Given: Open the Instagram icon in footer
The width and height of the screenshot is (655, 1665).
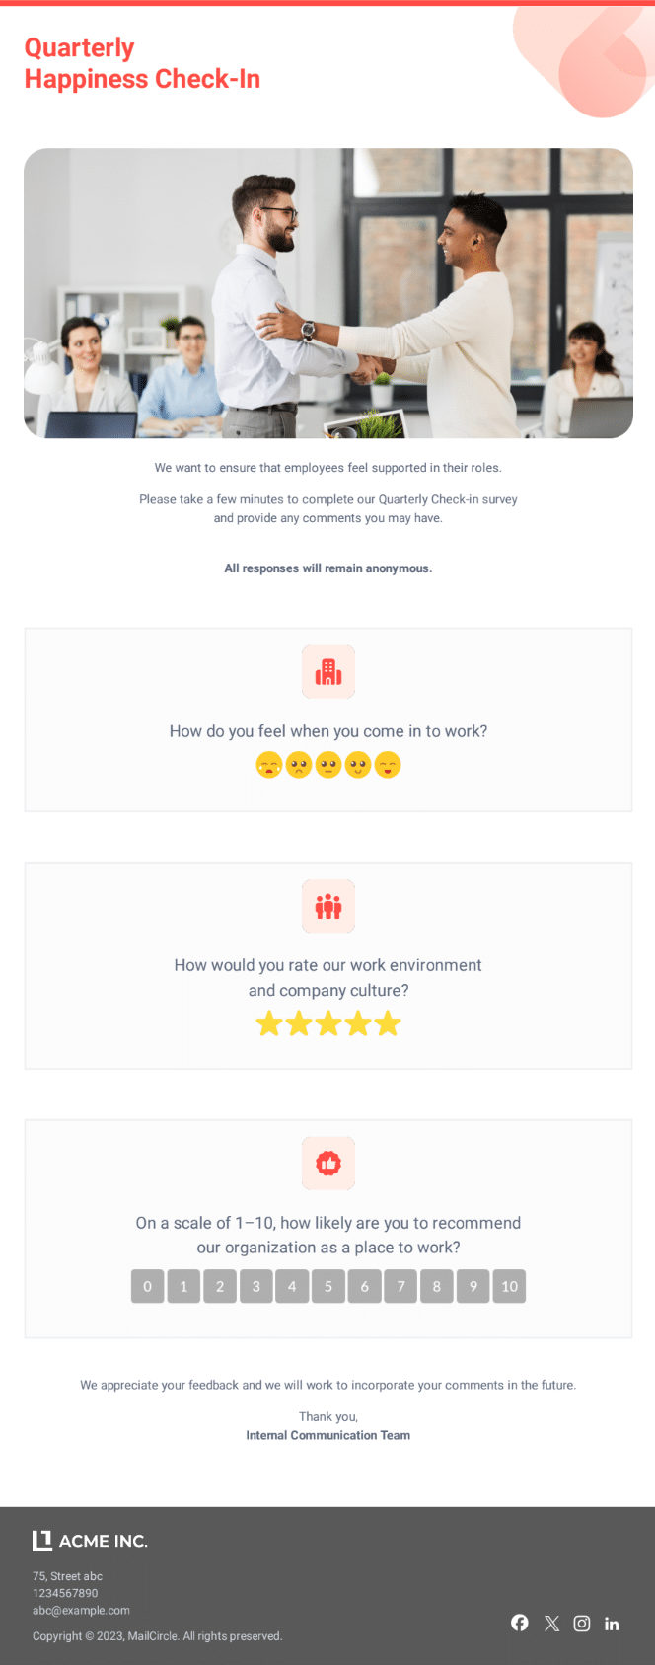Looking at the screenshot, I should click(582, 1624).
